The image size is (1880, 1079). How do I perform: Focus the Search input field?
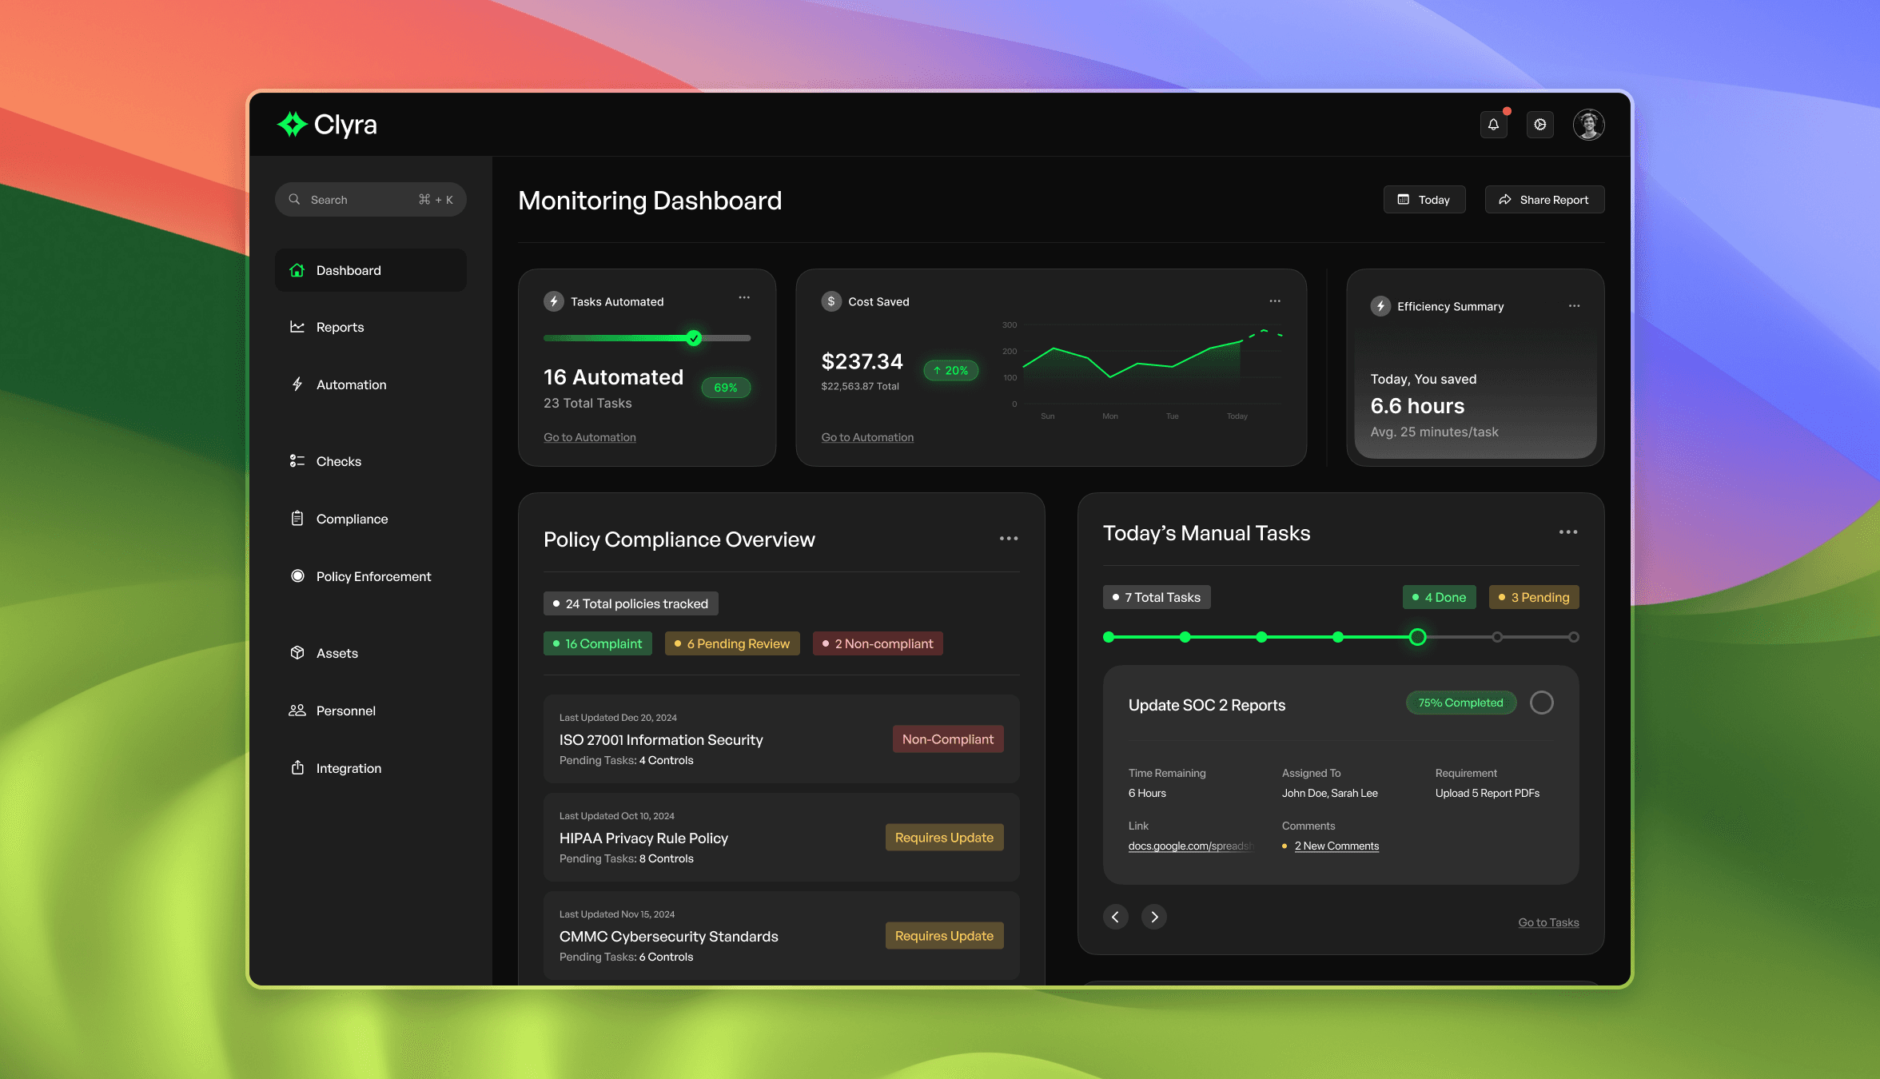[x=371, y=200]
